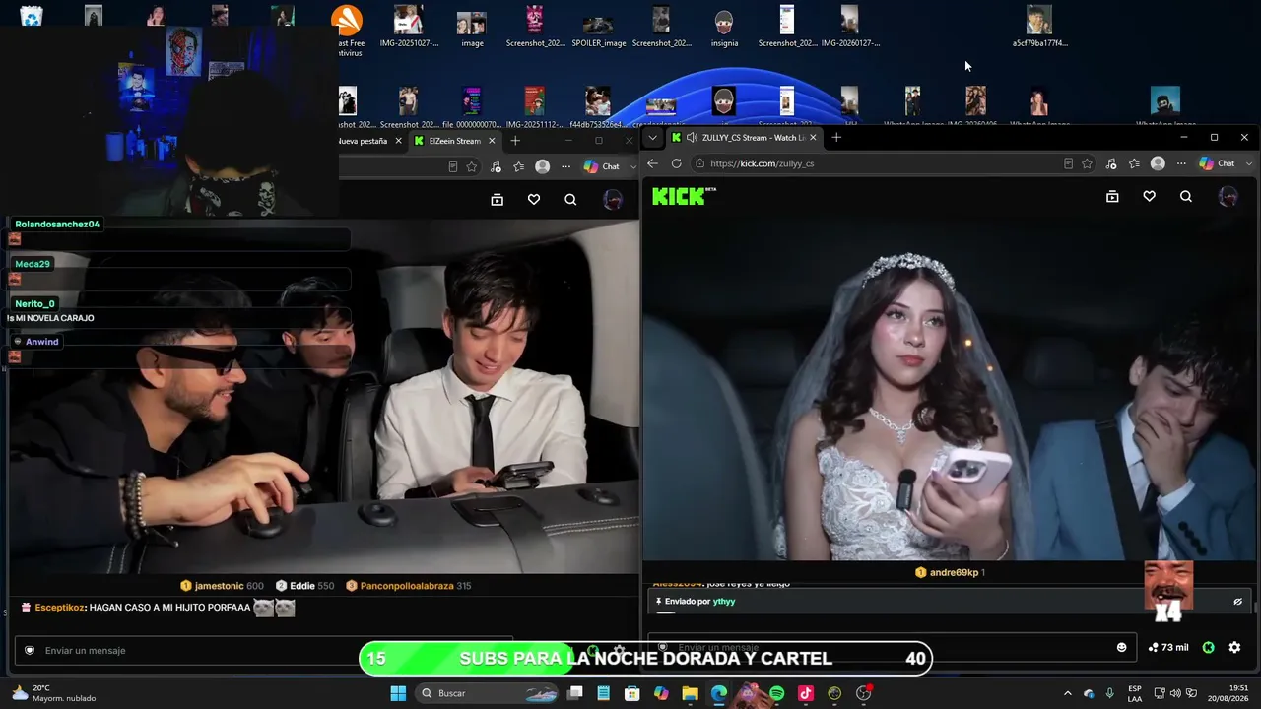This screenshot has height=709, width=1261.
Task: Show hidden system tray icons
Action: (1067, 693)
